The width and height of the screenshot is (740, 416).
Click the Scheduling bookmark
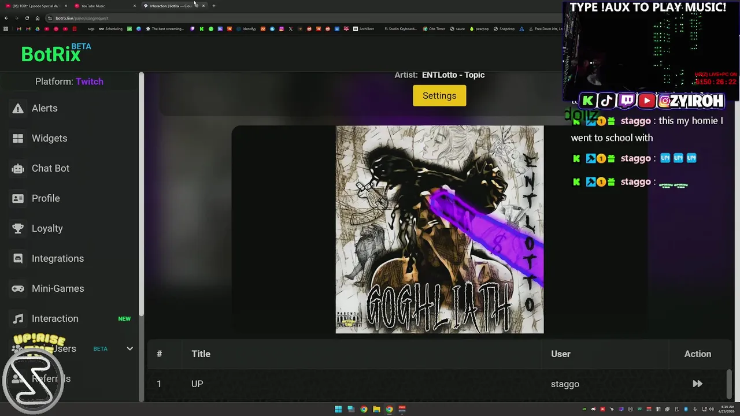coord(110,29)
